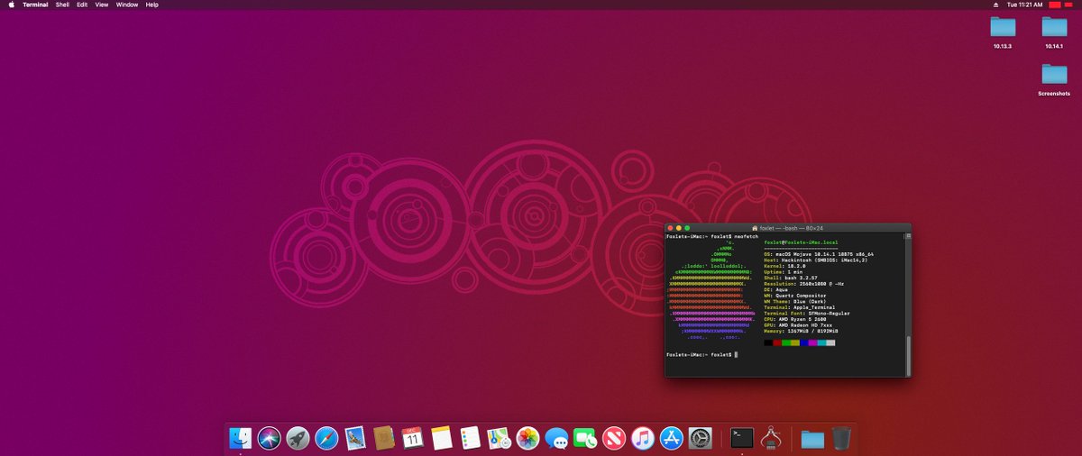Click the 'WM Theme: Blue (Dark)' line

coord(795,301)
